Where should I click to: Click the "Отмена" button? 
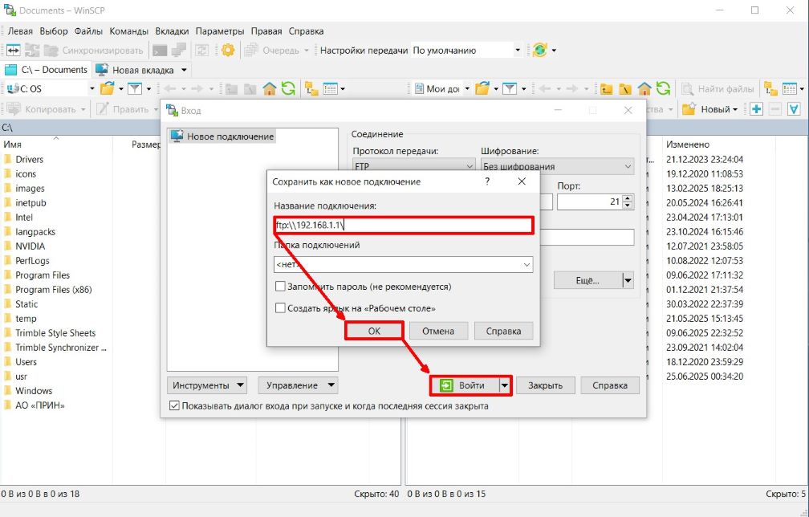(x=438, y=331)
